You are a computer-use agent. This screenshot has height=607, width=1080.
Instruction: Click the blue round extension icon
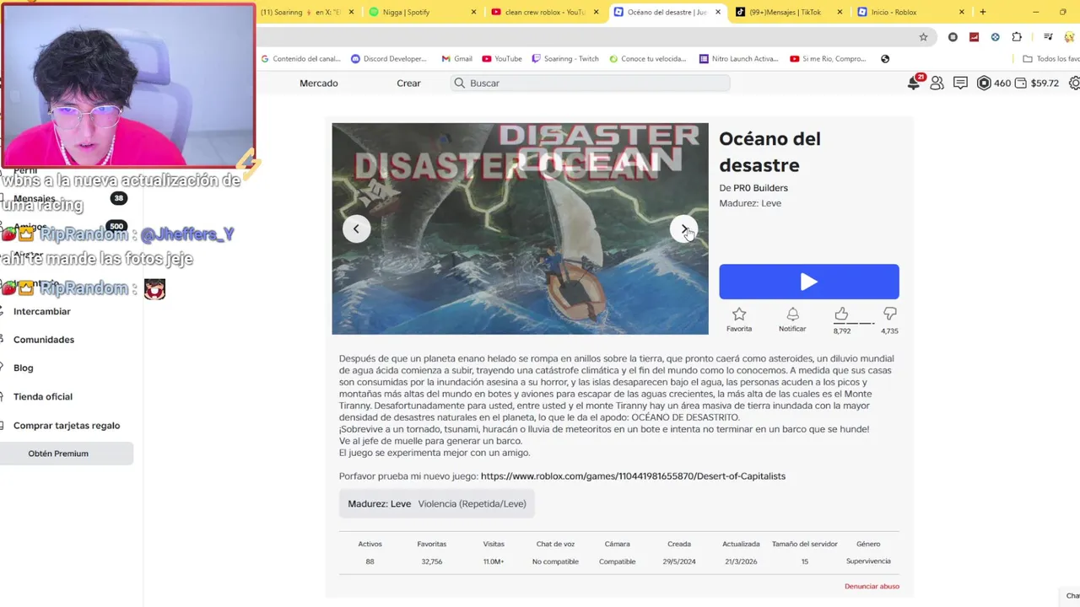pos(996,37)
